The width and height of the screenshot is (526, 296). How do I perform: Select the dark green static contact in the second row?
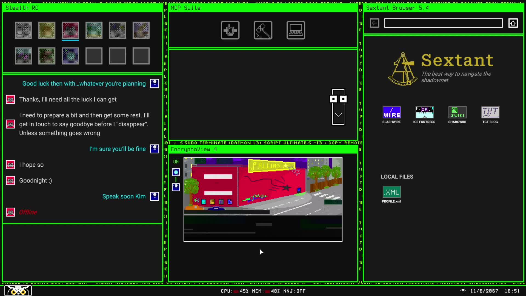pyautogui.click(x=47, y=56)
